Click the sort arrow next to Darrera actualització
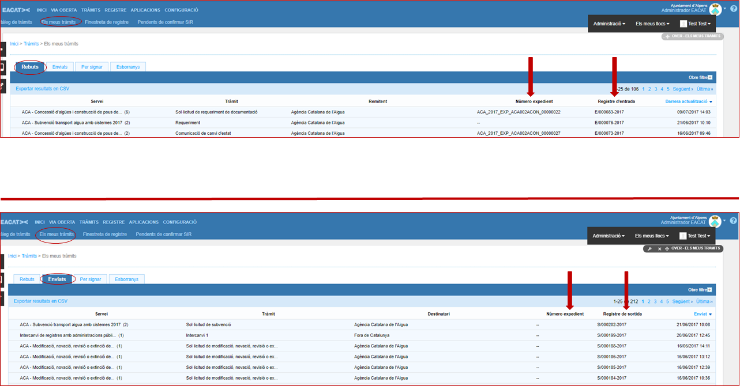The image size is (740, 386). pyautogui.click(x=711, y=102)
